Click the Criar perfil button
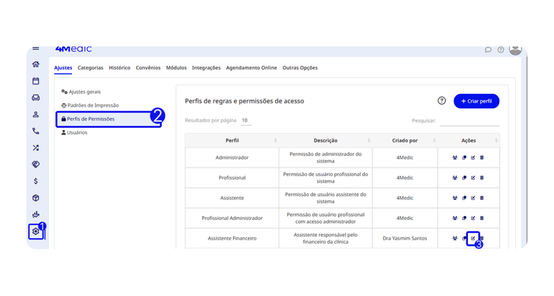 click(476, 101)
